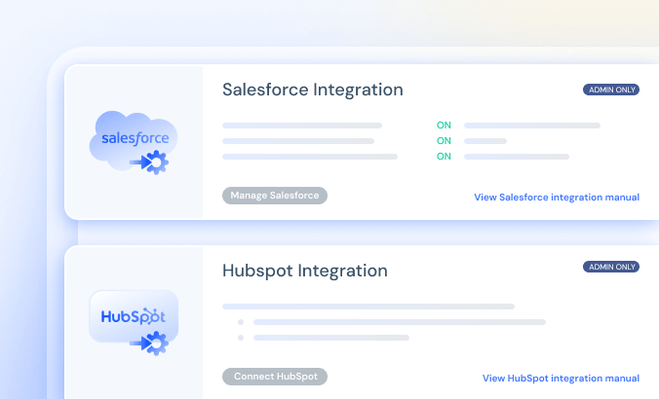
Task: Click the HubSpot logo icon
Action: [x=134, y=323]
